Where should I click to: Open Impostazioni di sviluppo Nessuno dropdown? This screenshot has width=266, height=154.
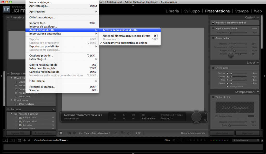[x=167, y=118]
